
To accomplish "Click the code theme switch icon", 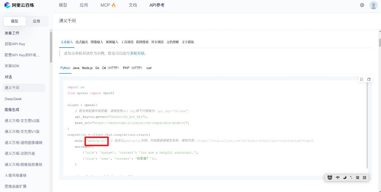I will [x=362, y=79].
